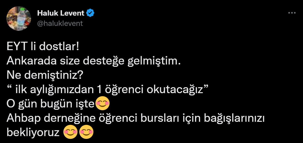The image size is (303, 143).
Task: Click the sentence 'Ankarada size desteğe gelmiştim.'
Action: pyautogui.click(x=94, y=61)
